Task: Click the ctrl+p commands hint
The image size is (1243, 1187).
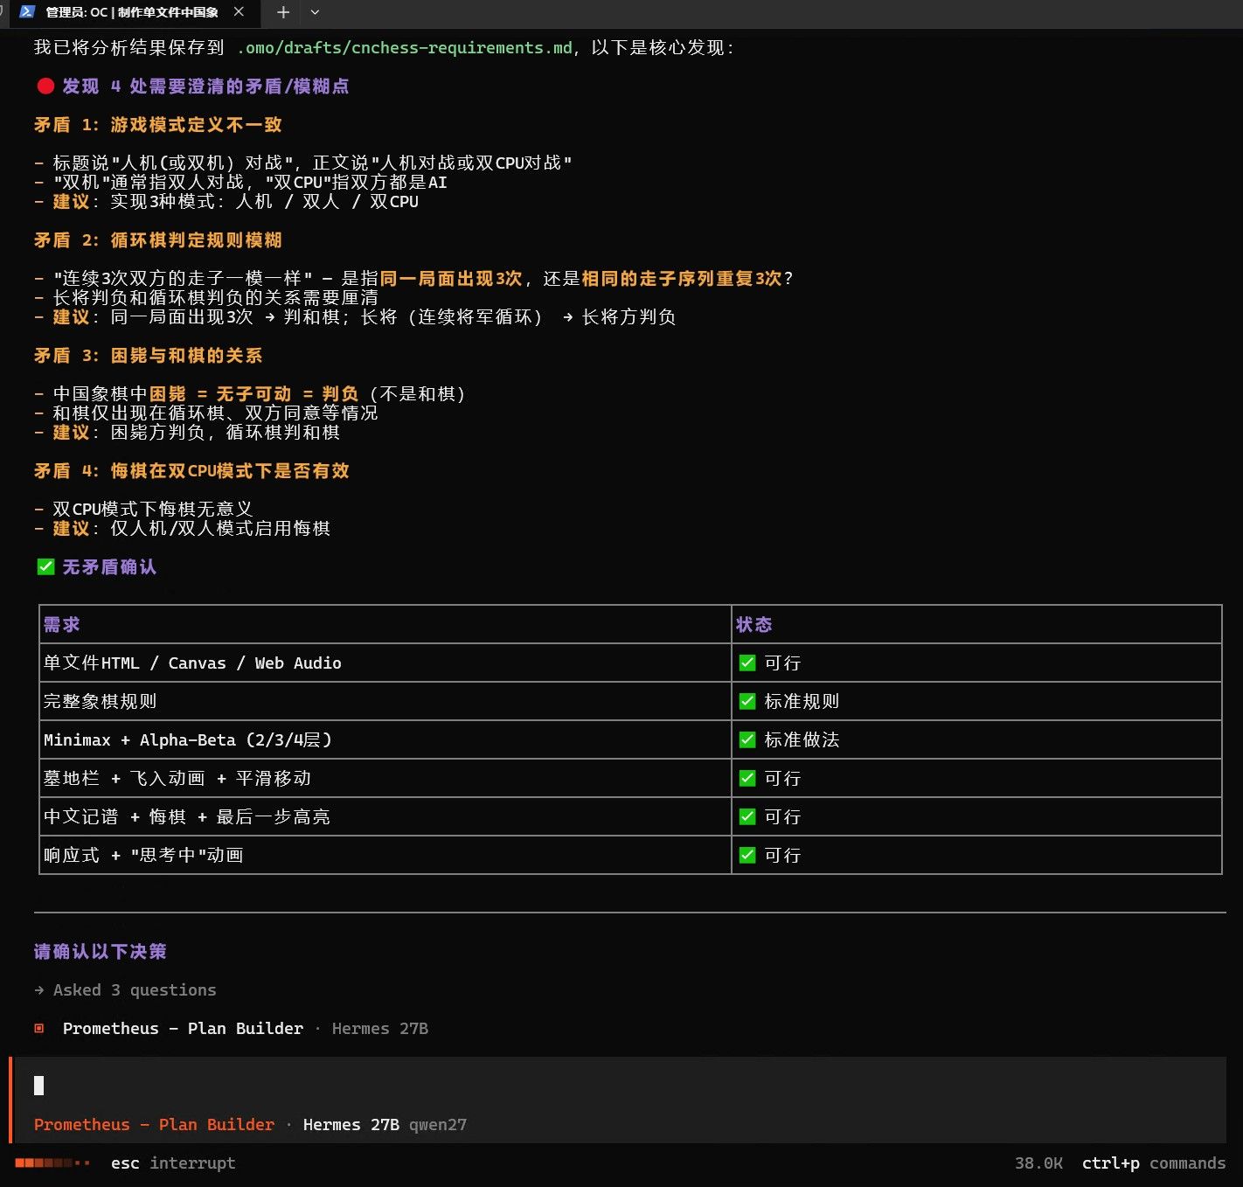Action: pyautogui.click(x=1154, y=1163)
